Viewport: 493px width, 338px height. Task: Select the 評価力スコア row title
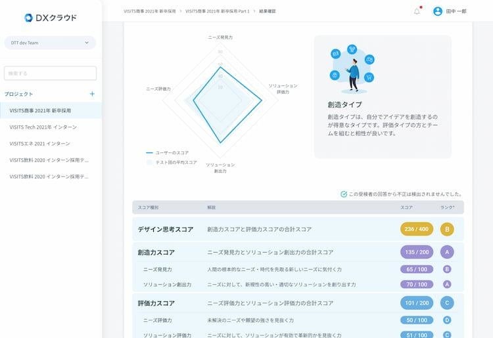click(156, 303)
